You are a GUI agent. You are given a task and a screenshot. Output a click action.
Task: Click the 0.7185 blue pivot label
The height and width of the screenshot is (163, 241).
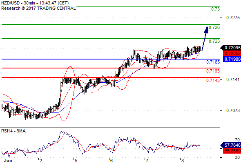(213, 62)
